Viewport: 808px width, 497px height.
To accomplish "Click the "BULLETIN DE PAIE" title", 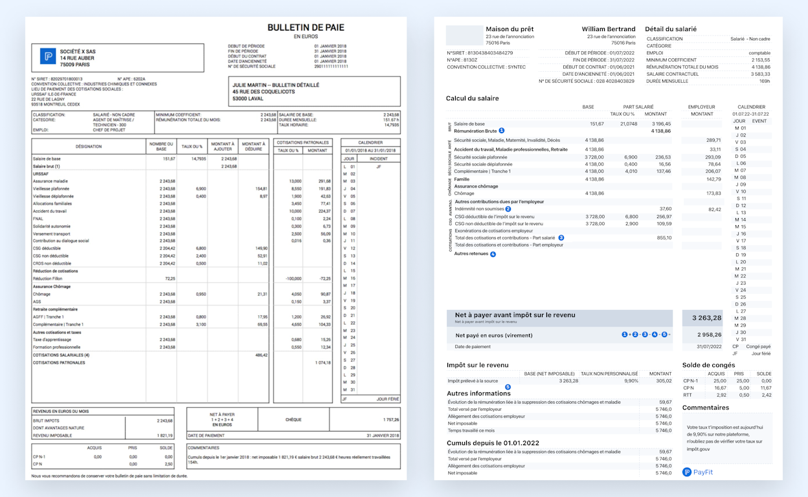I will 306,27.
